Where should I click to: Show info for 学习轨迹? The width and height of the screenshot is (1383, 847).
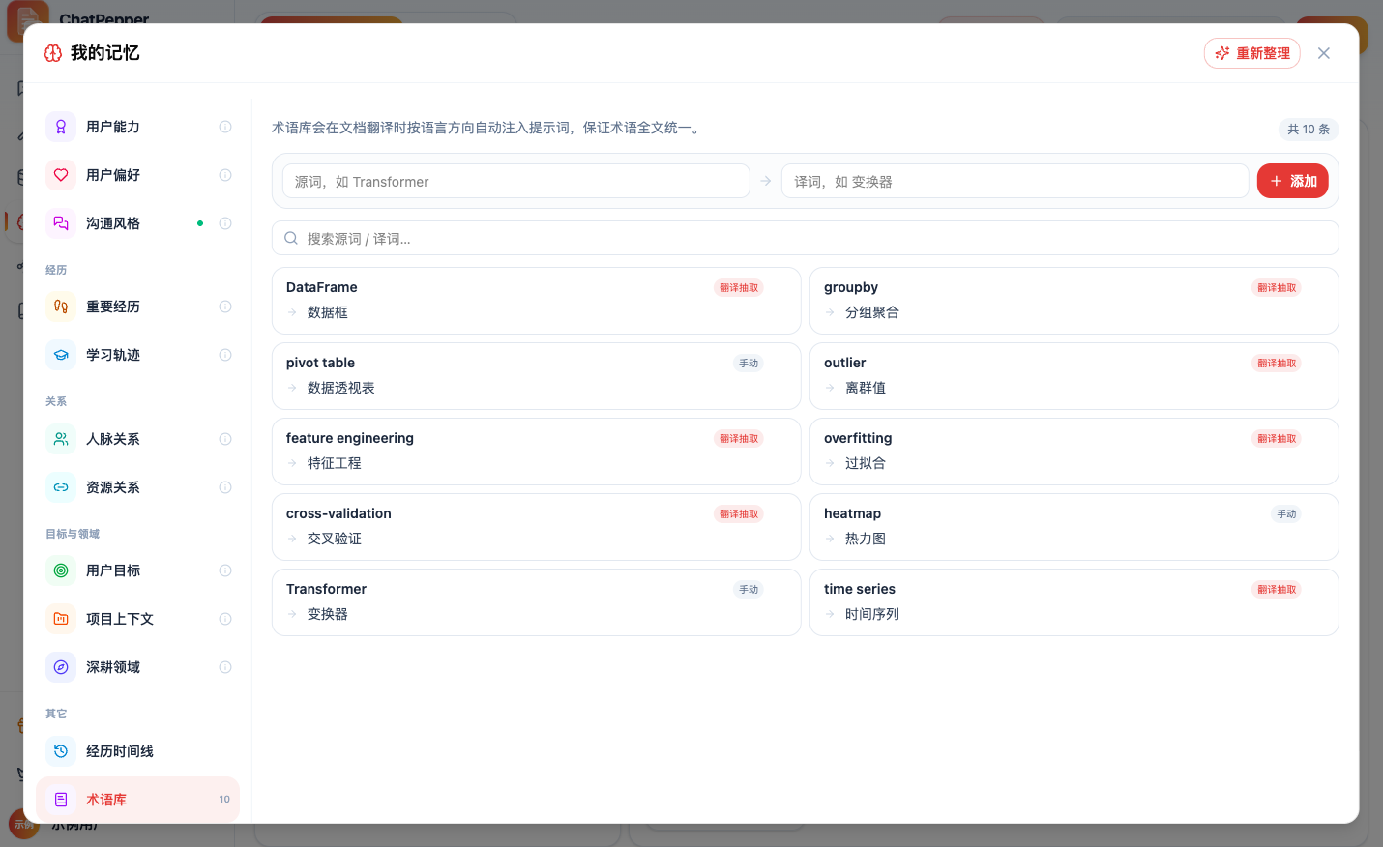click(x=225, y=355)
